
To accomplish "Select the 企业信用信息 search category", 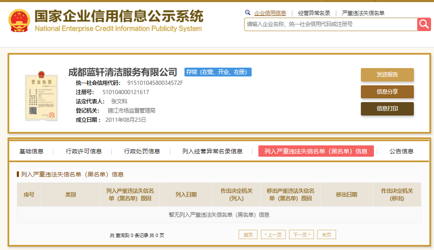I will pos(270,13).
